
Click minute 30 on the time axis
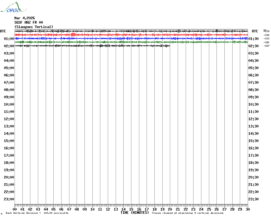248,209
